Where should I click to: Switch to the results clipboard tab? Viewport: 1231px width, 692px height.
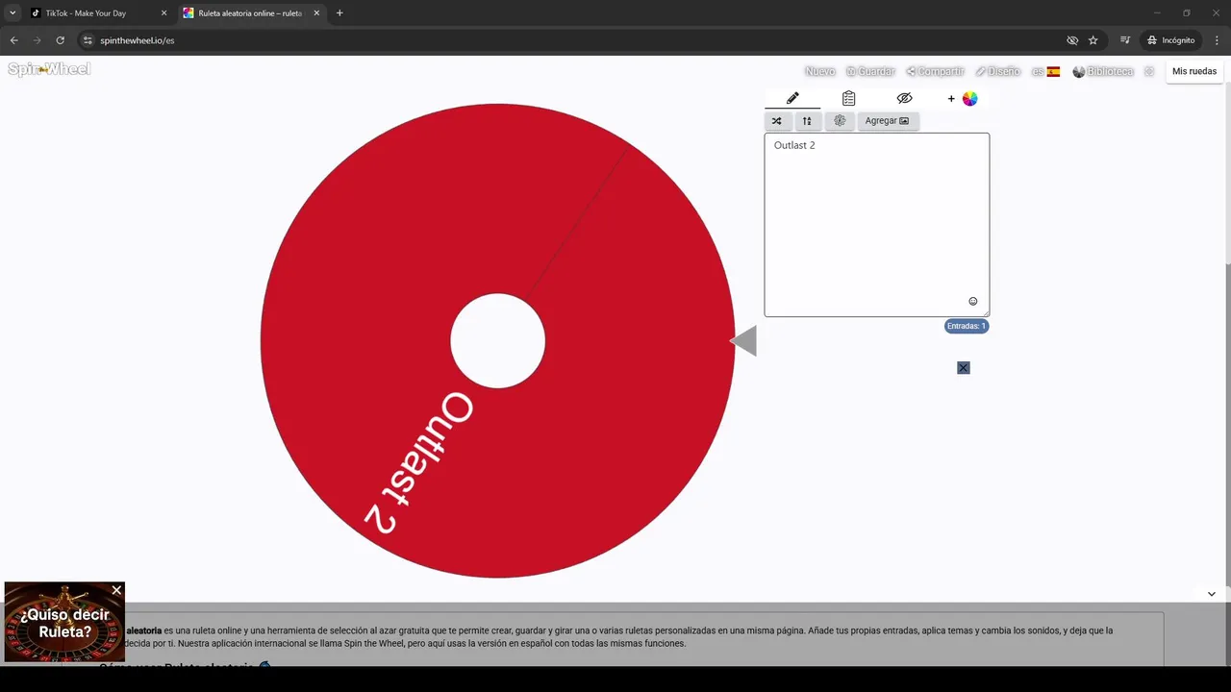point(848,98)
